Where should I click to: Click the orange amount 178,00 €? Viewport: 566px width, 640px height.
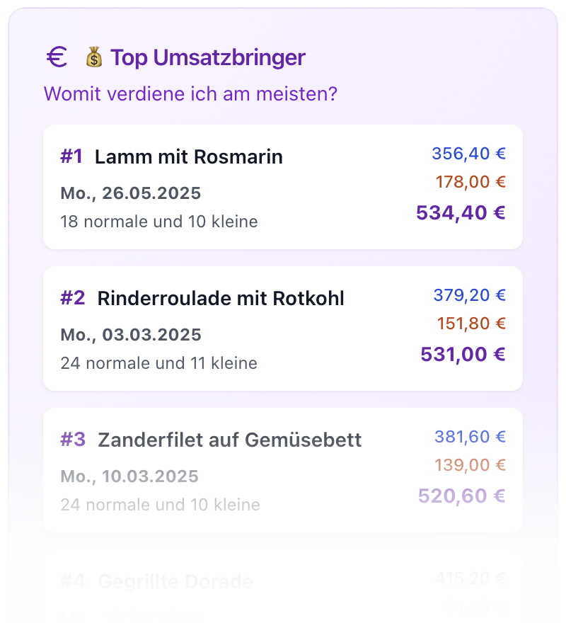point(470,182)
